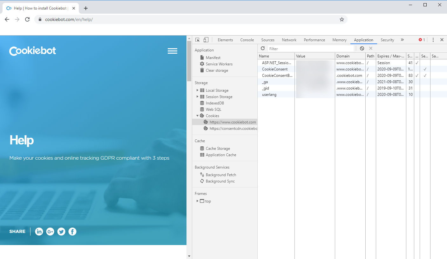Select the inspect element picker icon

pos(198,40)
